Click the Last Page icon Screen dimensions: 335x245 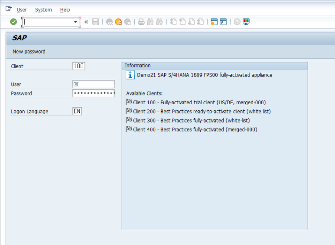click(200, 22)
